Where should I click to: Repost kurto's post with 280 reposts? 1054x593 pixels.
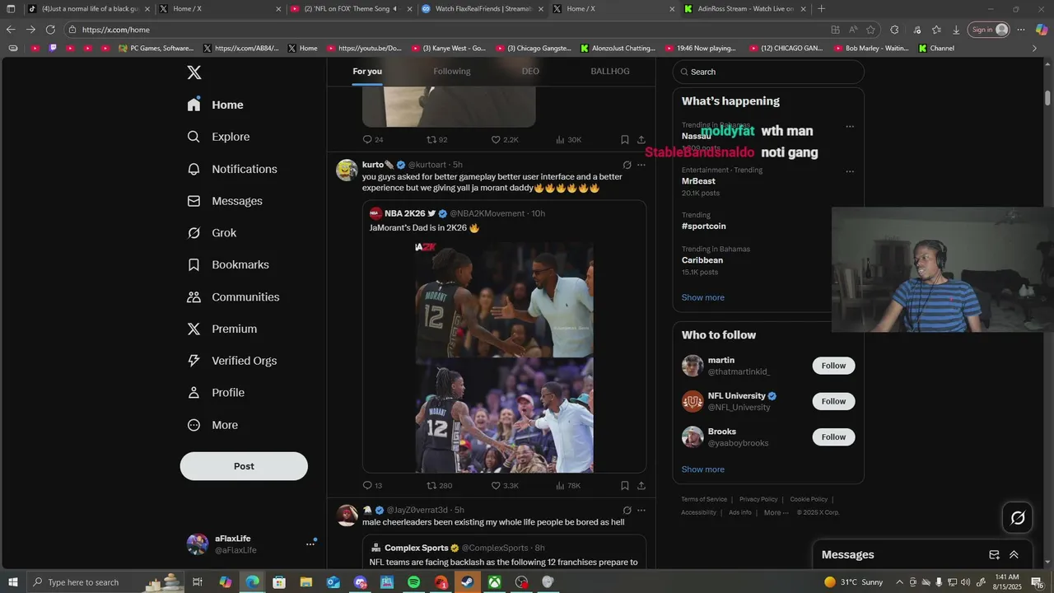[439, 486]
